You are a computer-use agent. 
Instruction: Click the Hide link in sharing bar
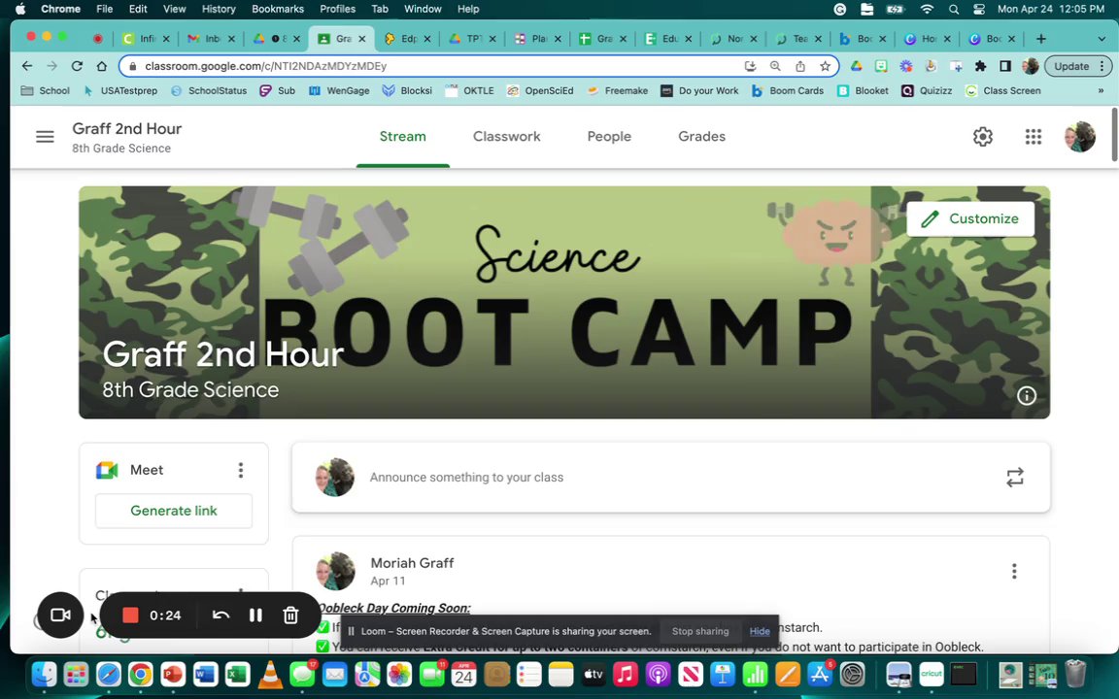click(760, 631)
